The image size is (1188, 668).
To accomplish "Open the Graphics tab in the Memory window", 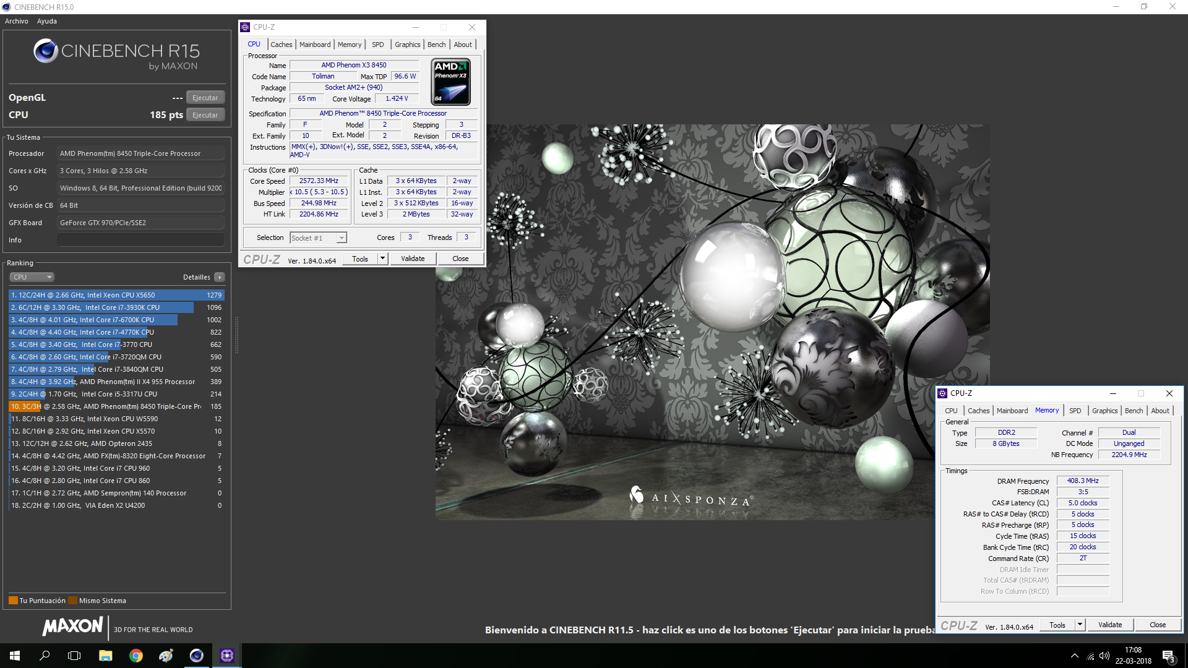I will [x=1105, y=411].
